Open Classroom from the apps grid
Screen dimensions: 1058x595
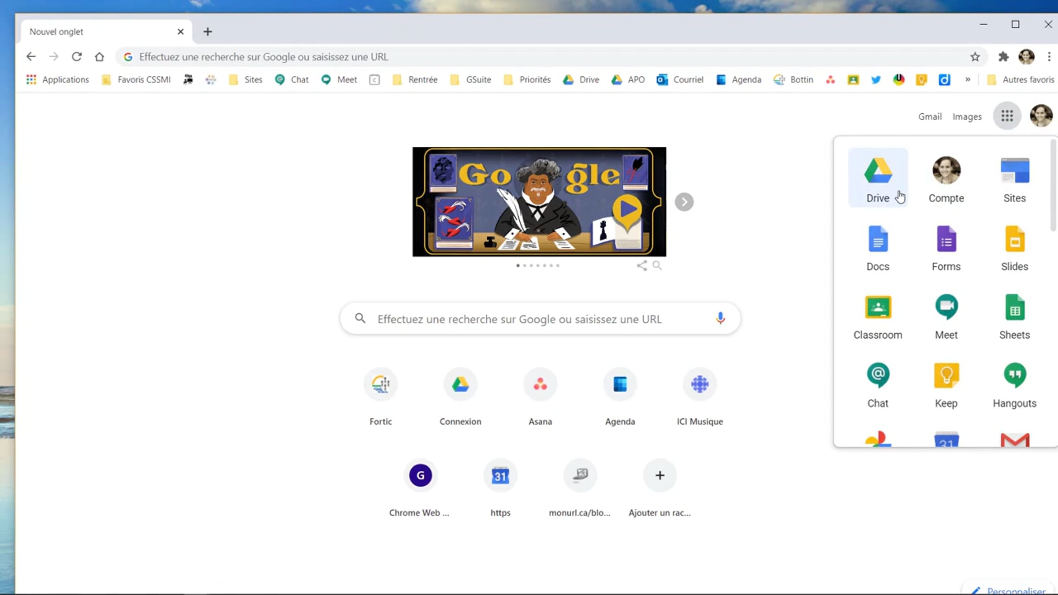tap(878, 316)
